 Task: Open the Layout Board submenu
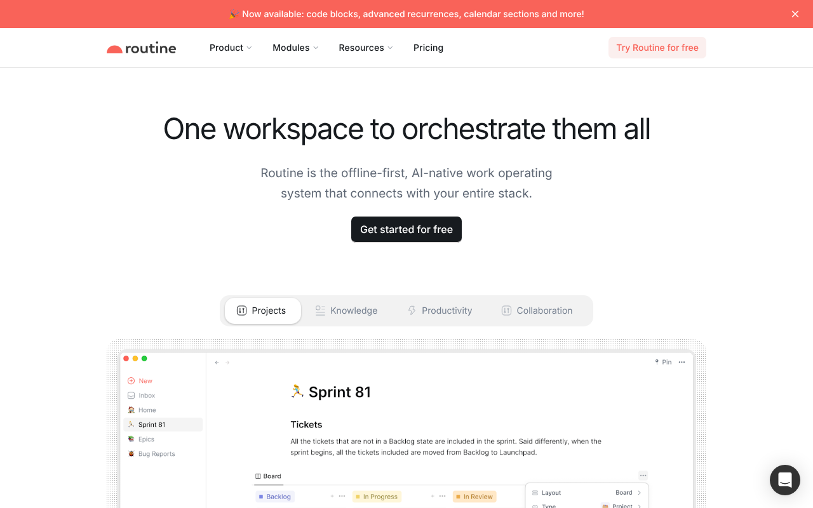pyautogui.click(x=586, y=493)
